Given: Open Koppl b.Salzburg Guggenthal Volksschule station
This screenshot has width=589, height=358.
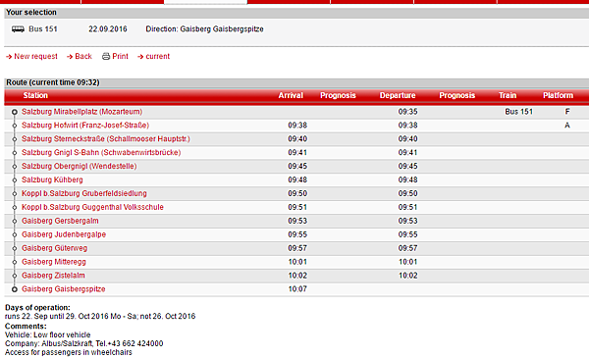Looking at the screenshot, I should 92,207.
